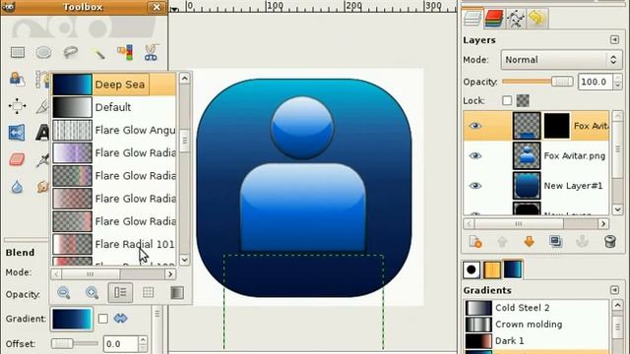Toggle the Lock alpha channel checkbox
This screenshot has width=630, height=354.
523,100
